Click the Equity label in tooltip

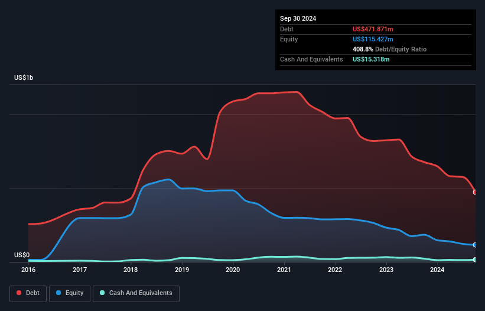tap(289, 39)
